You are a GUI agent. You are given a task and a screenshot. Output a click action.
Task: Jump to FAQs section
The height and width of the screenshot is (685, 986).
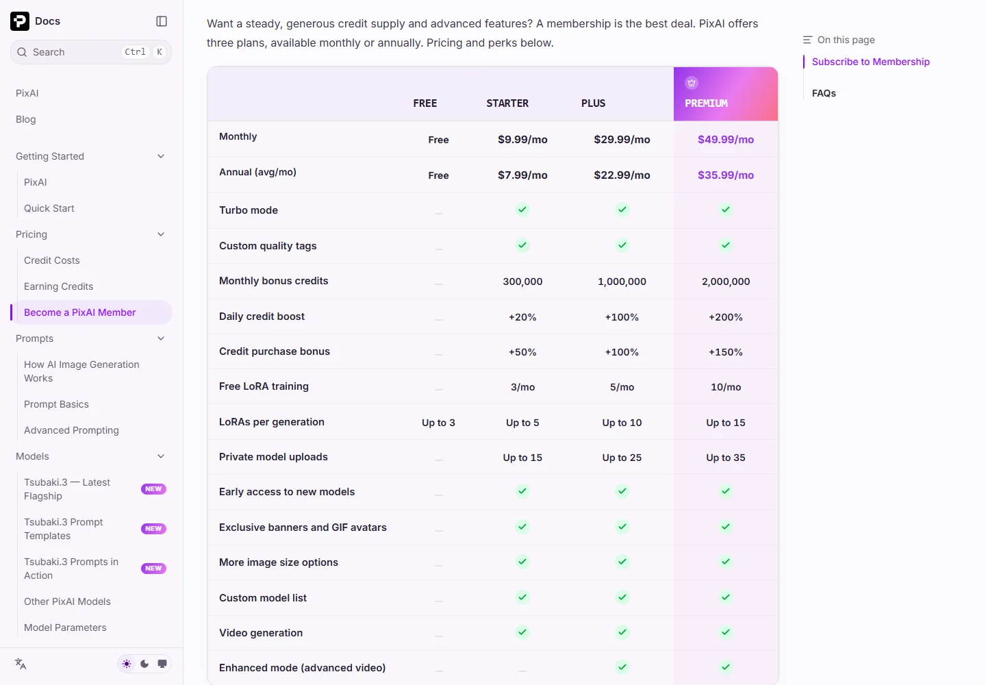tap(824, 93)
